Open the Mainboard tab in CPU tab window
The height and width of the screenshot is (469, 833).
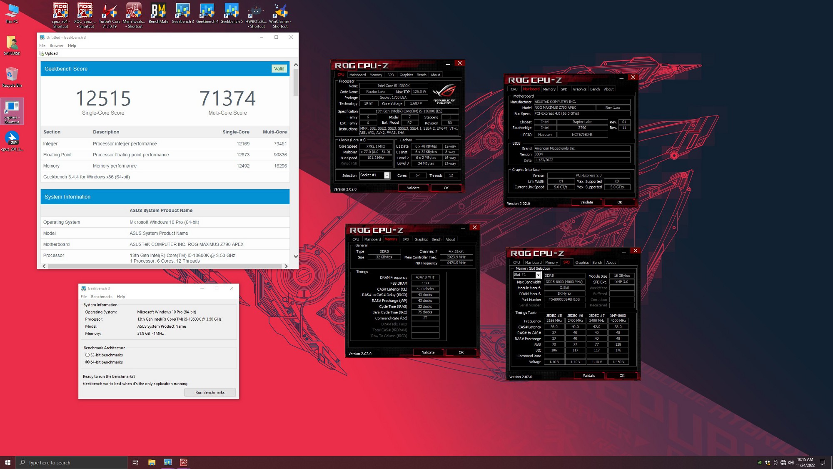pos(357,75)
